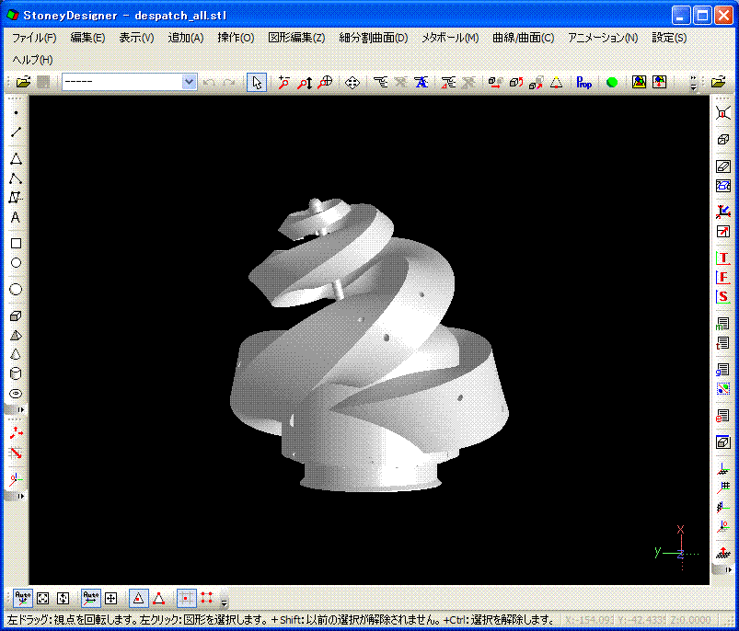Image resolution: width=739 pixels, height=631 pixels.
Task: Open the ファイル(F) menu
Action: 34,38
